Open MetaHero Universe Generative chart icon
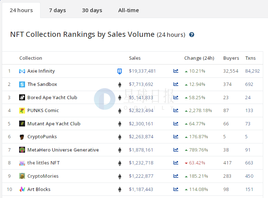This screenshot has width=268, height=198. [x=176, y=150]
